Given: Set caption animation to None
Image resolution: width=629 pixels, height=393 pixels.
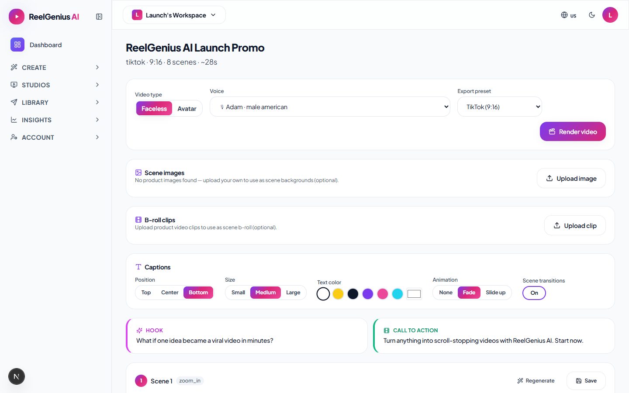Looking at the screenshot, I should 446,293.
